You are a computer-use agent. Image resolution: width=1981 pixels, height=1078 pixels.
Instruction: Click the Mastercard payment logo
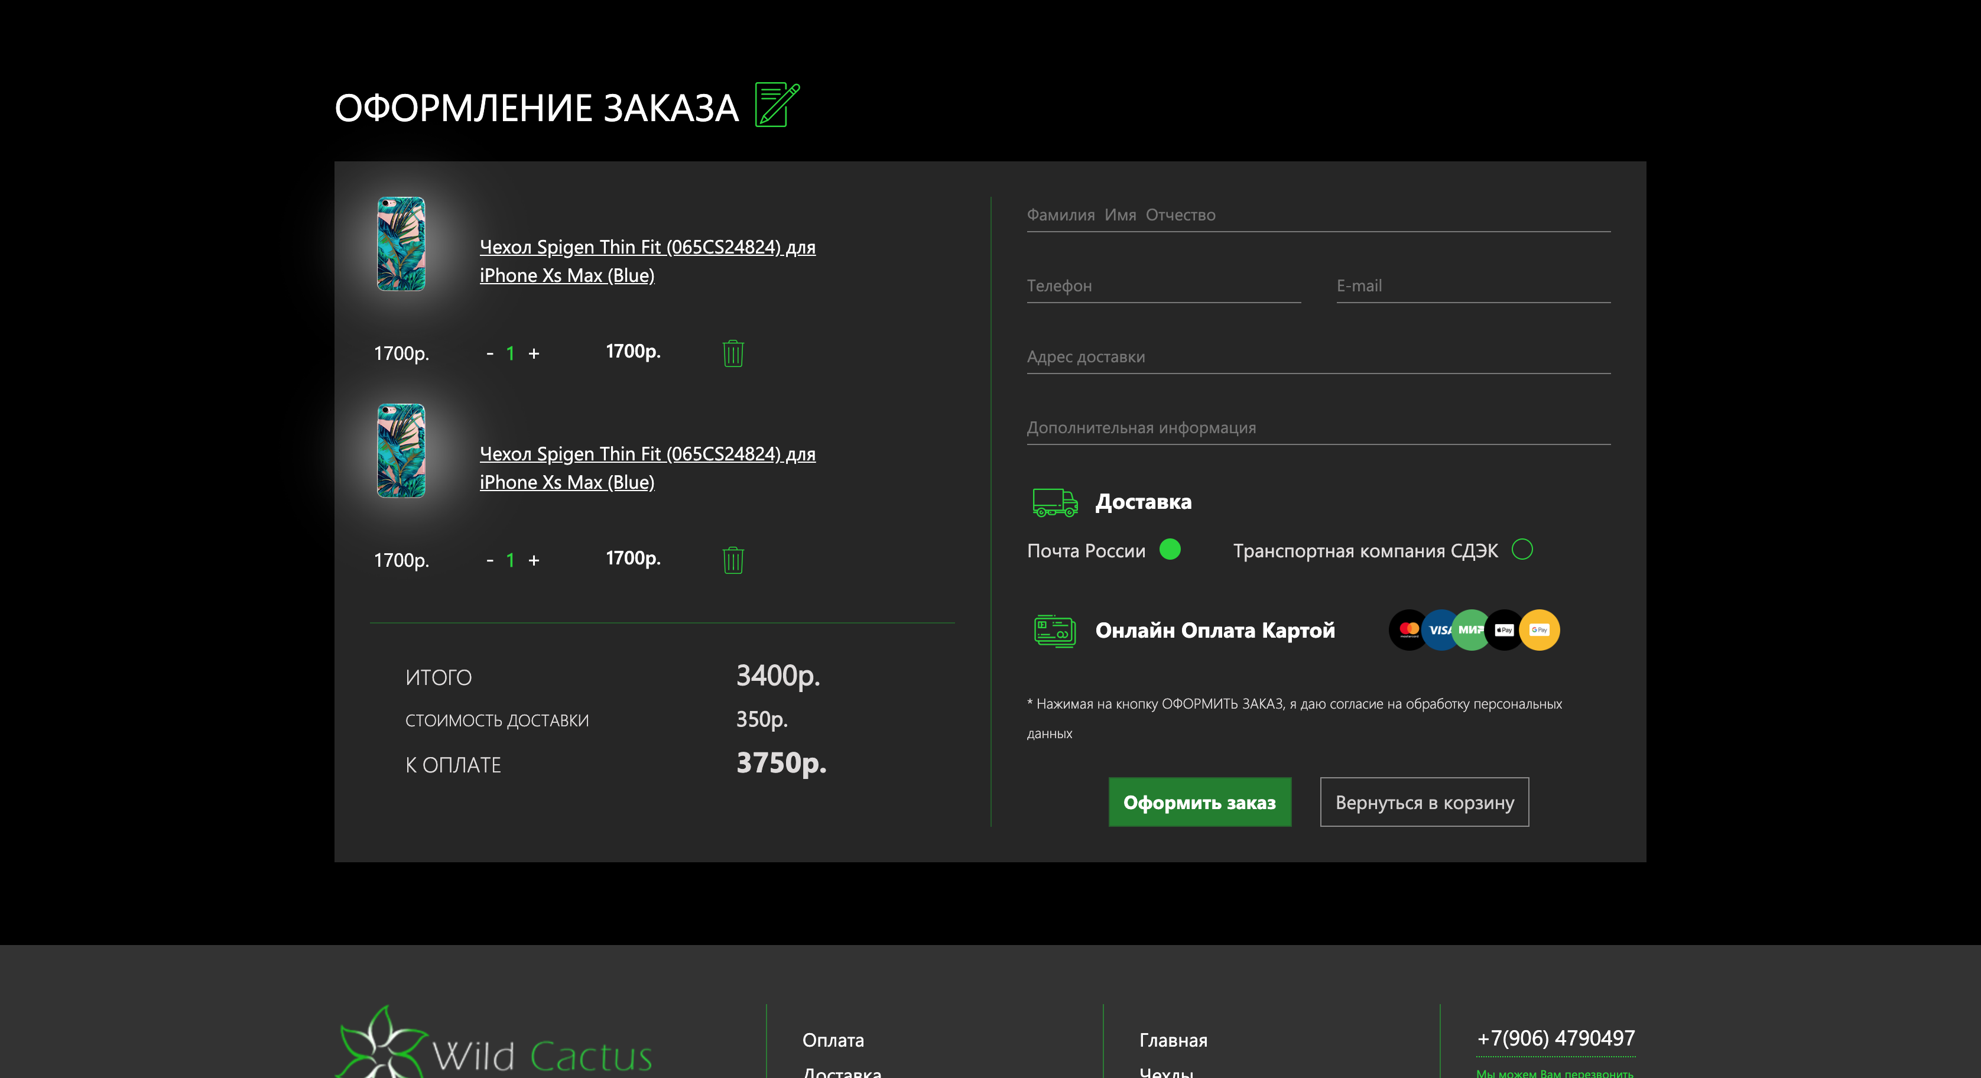coord(1408,630)
